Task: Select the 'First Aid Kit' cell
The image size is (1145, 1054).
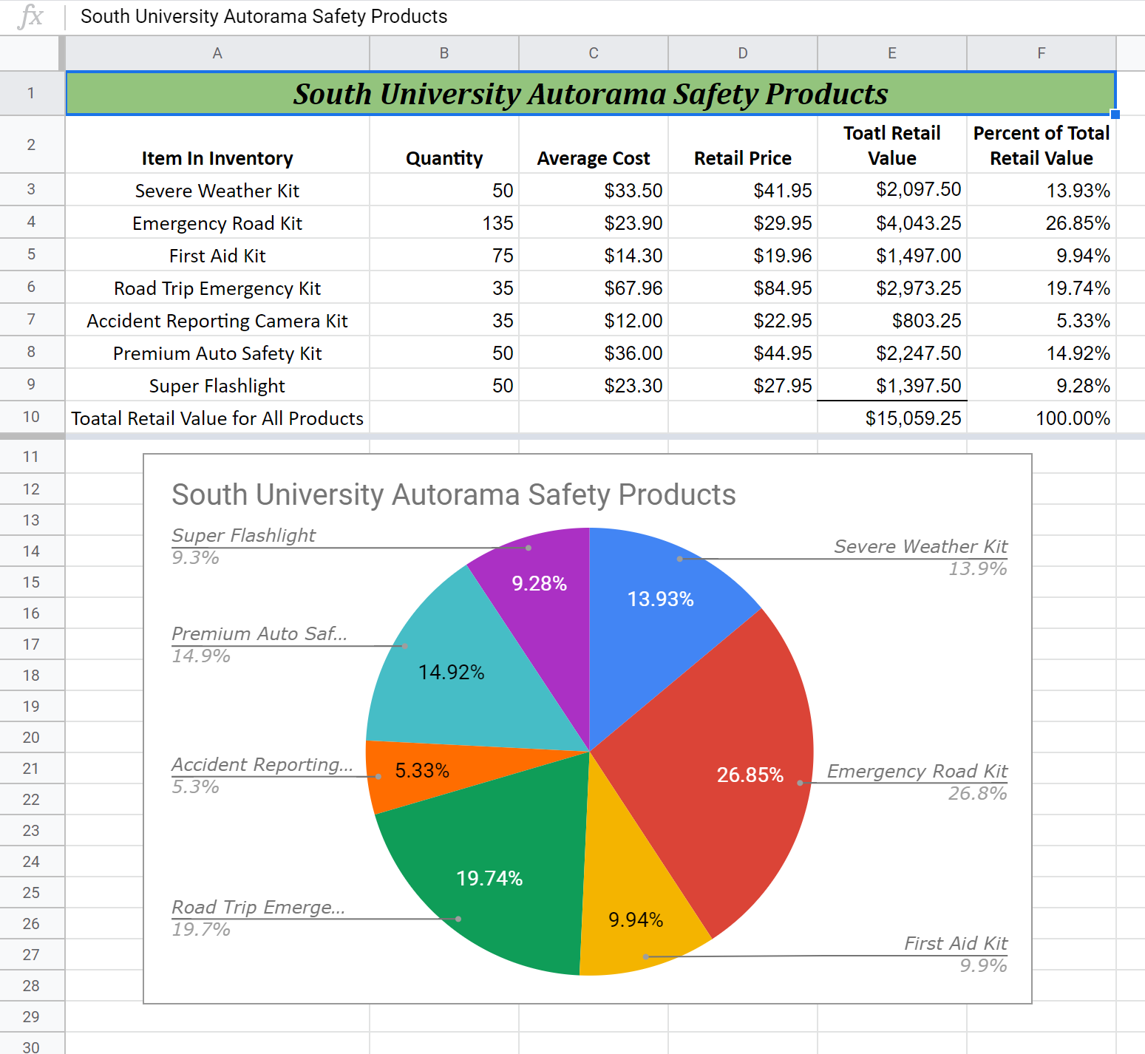Action: tap(217, 255)
